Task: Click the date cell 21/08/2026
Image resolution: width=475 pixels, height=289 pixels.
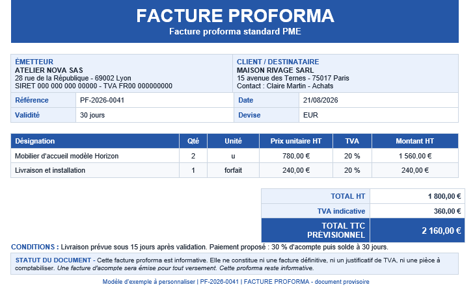Action: (x=378, y=100)
